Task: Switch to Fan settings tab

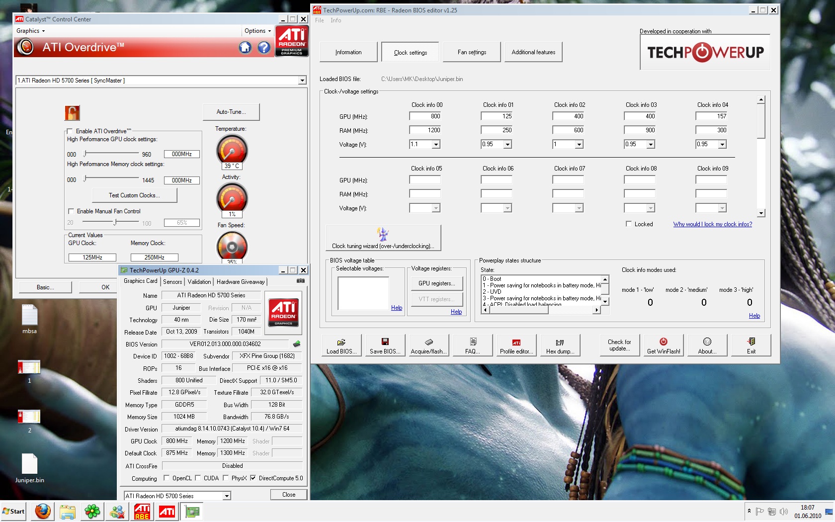Action: [x=472, y=52]
